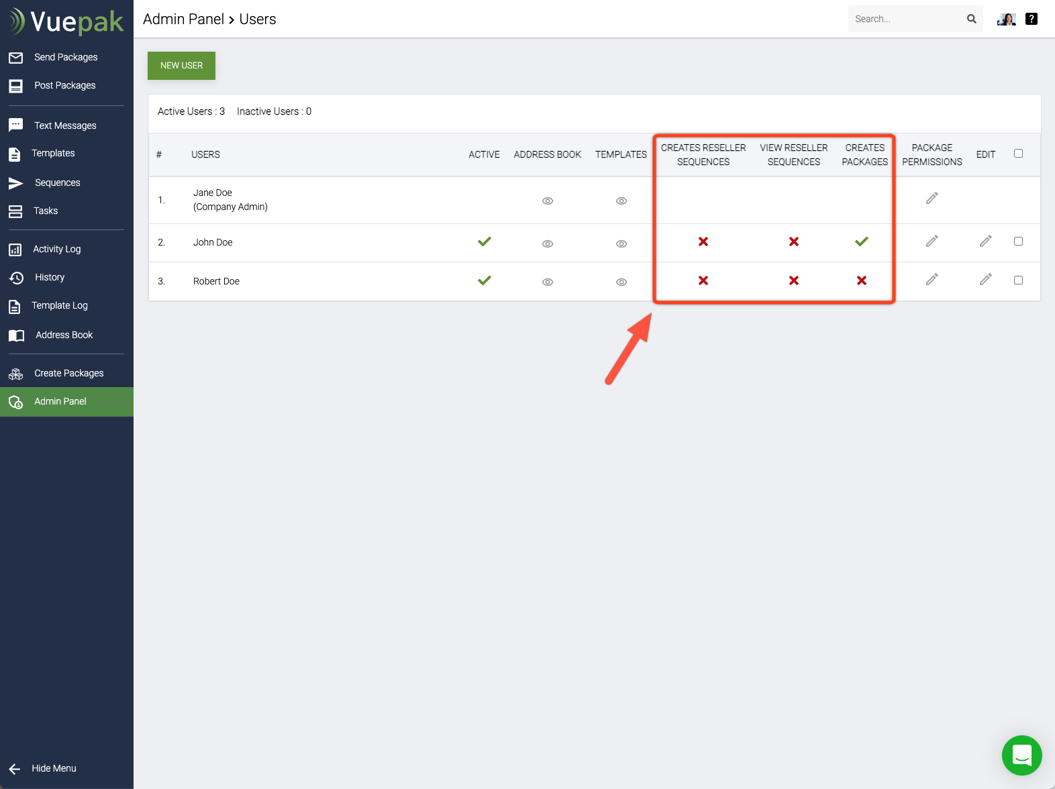Image resolution: width=1055 pixels, height=789 pixels.
Task: Go to Activity Log menu item
Action: (57, 249)
